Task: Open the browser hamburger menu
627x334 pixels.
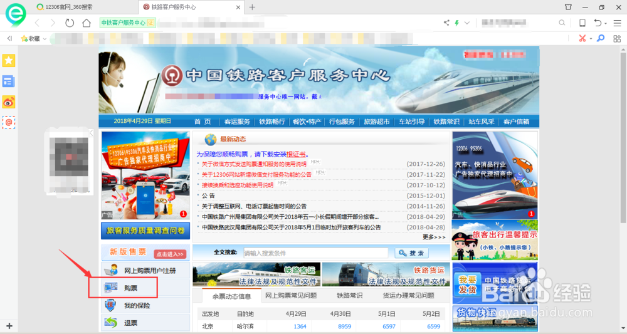Action: point(618,23)
